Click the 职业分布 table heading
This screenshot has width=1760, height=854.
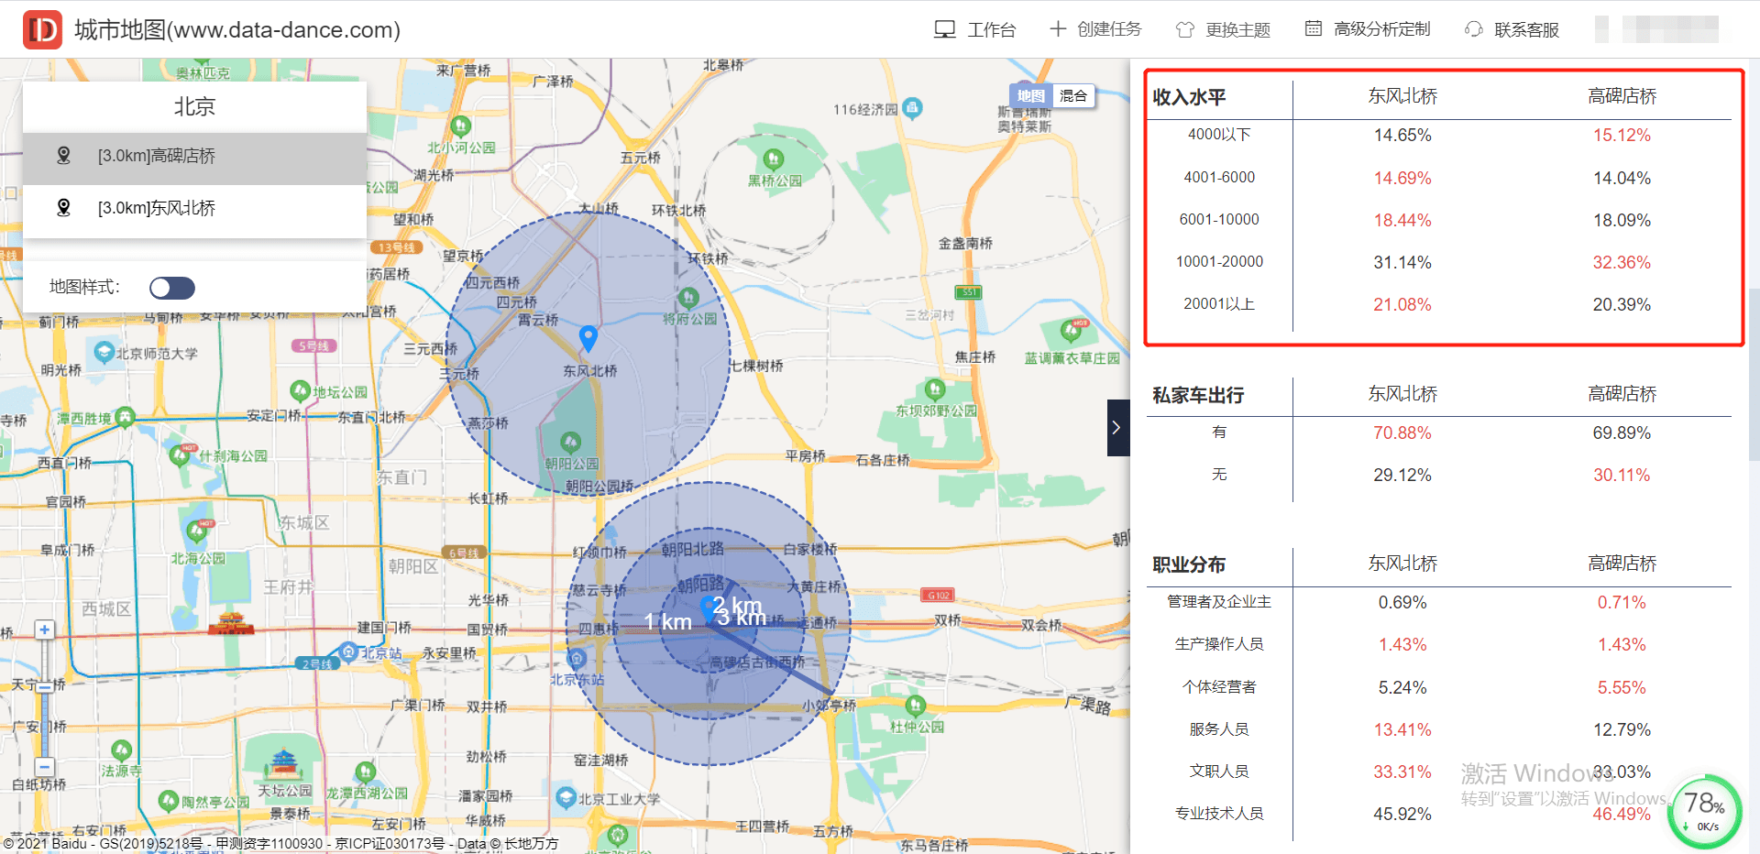[x=1189, y=564]
